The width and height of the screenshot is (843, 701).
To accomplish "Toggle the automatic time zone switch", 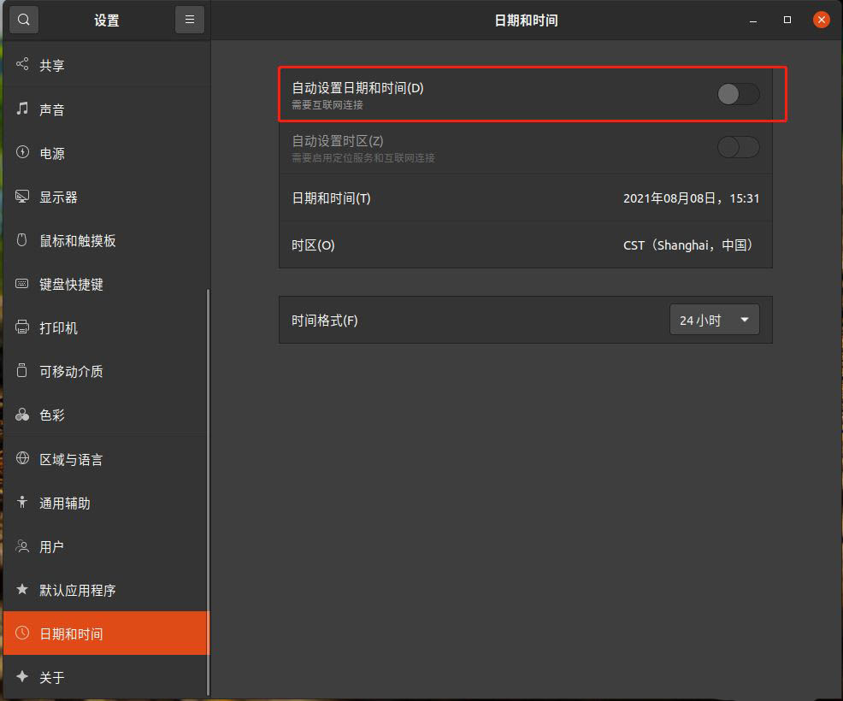I will click(738, 147).
